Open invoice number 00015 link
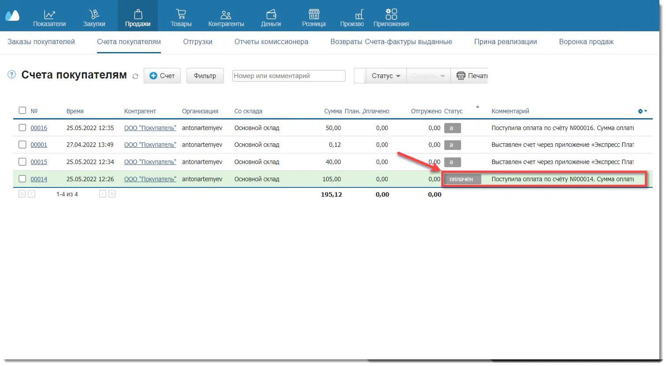 coord(39,162)
